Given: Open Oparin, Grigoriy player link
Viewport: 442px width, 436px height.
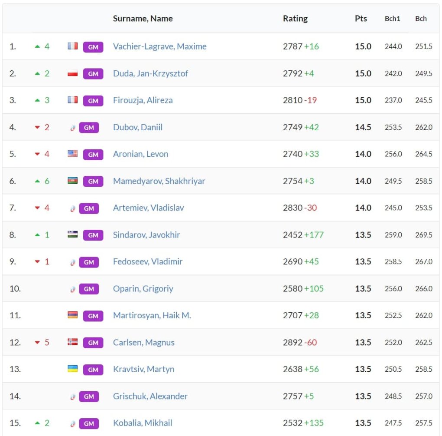Looking at the screenshot, I should coord(143,289).
